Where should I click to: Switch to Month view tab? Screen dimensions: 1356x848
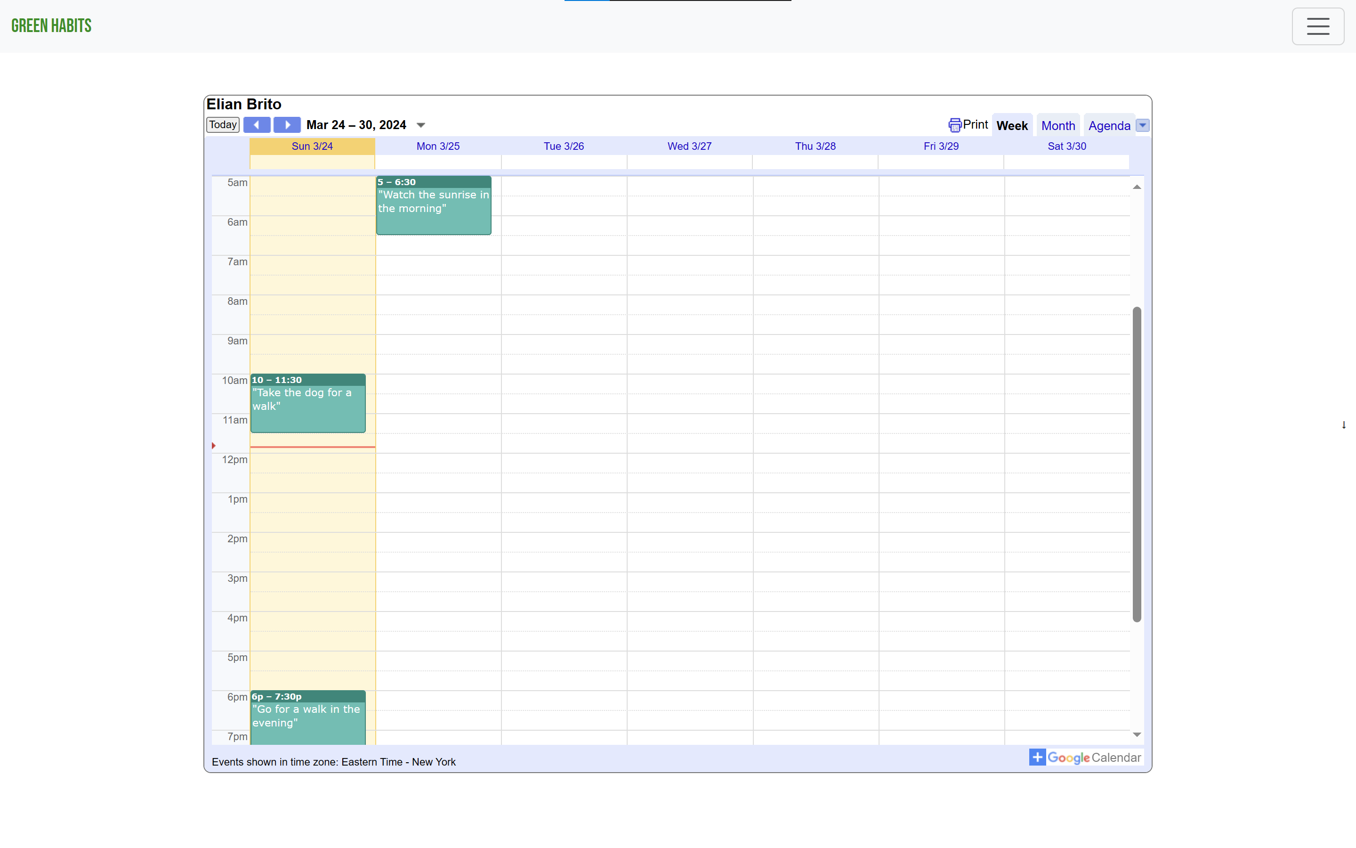click(x=1057, y=126)
